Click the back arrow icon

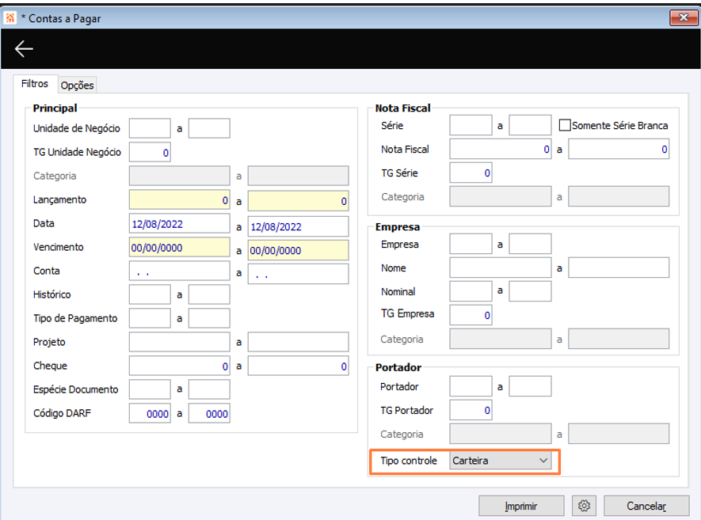pyautogui.click(x=24, y=49)
